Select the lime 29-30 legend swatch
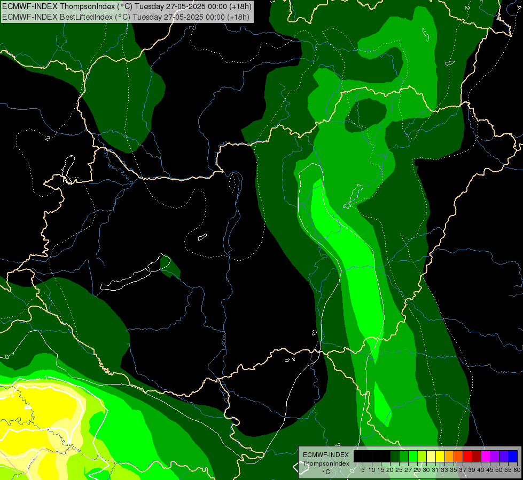 coord(422,456)
